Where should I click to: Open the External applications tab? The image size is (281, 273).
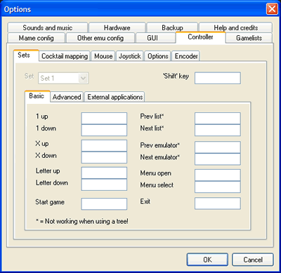click(115, 97)
